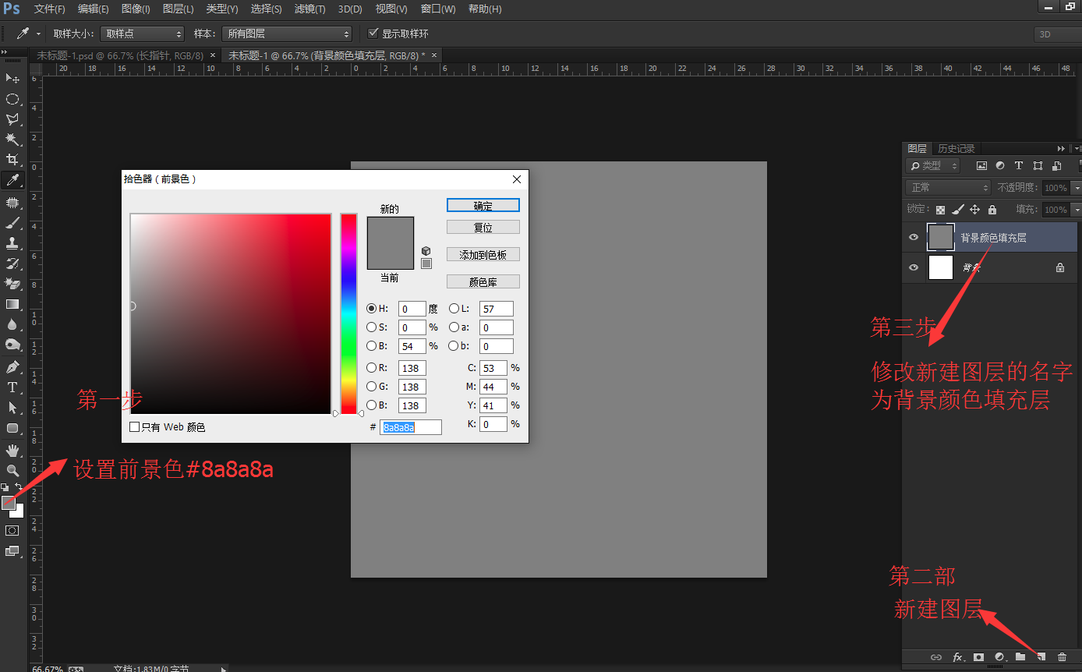
Task: Lock transparent pixels icon
Action: pos(941,210)
